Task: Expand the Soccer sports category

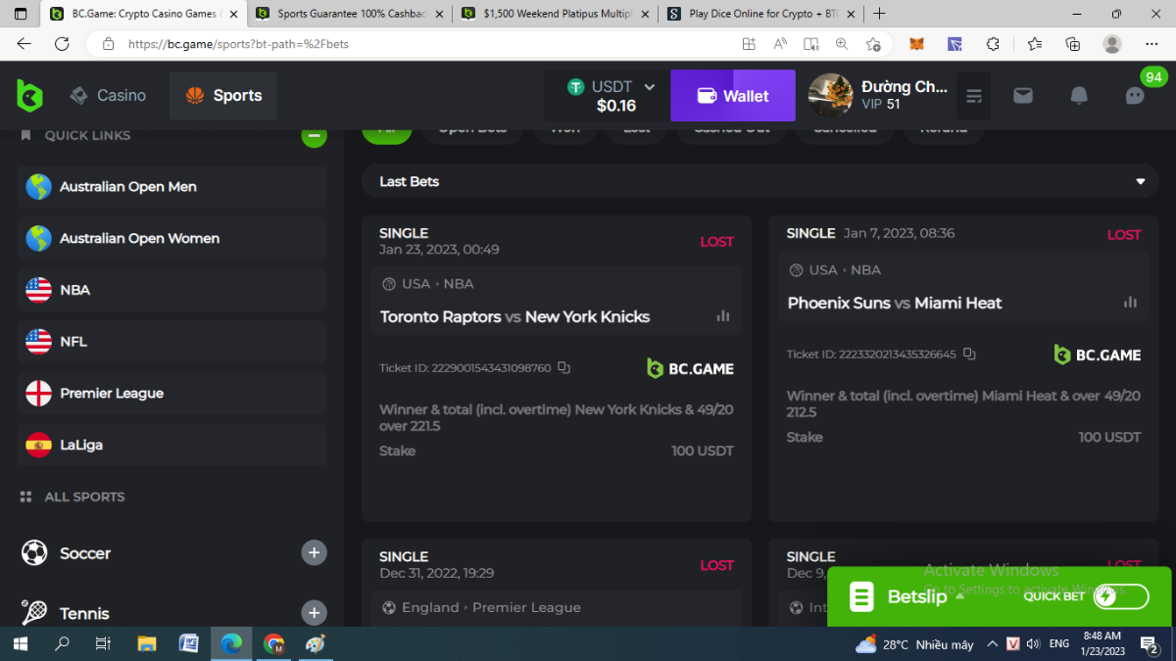Action: pyautogui.click(x=314, y=553)
